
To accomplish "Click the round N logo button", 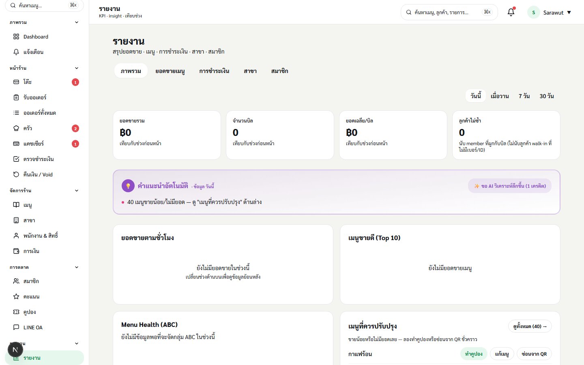I will click(15, 350).
